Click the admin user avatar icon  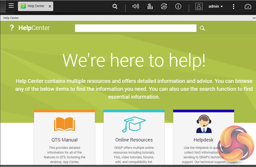pos(199,6)
